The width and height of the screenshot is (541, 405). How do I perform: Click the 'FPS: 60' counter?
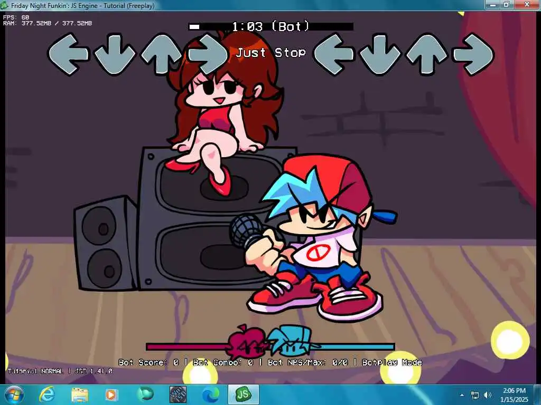point(16,17)
